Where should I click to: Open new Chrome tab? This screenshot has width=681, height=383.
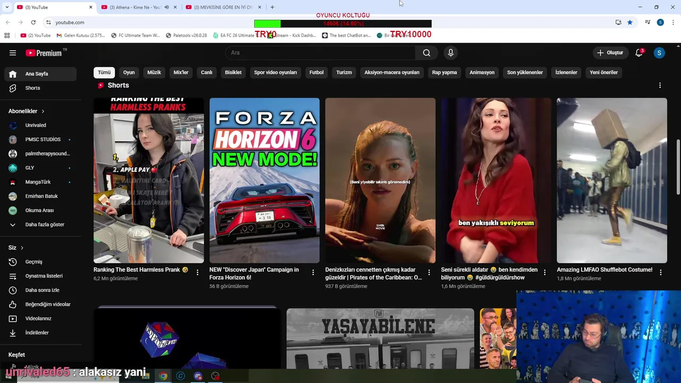coord(272,7)
